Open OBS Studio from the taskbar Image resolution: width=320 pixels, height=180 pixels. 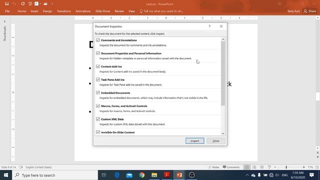tap(191, 175)
